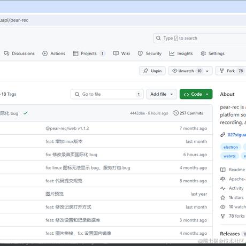Click the eye icon on Unwatch
246x246 pixels.
pos(175,71)
